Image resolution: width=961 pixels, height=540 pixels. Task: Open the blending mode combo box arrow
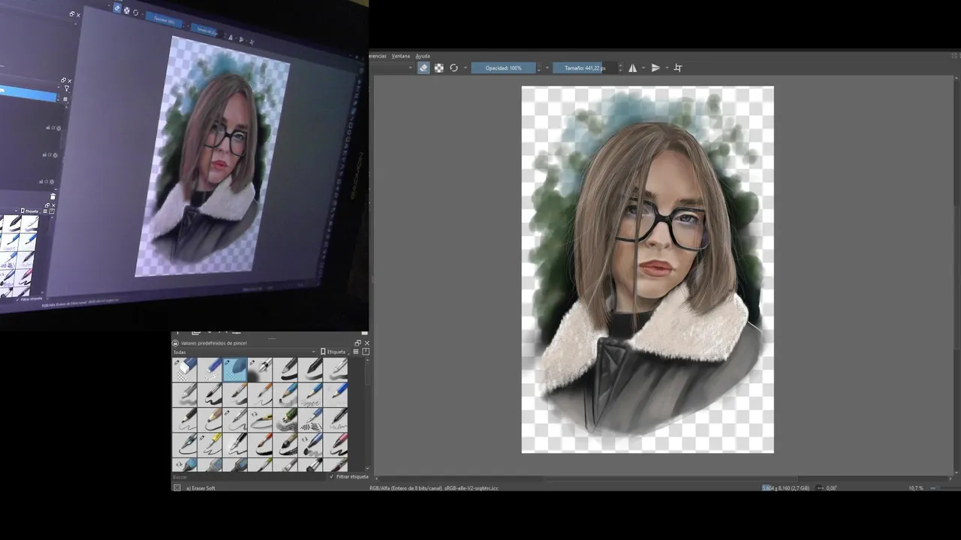pyautogui.click(x=410, y=67)
